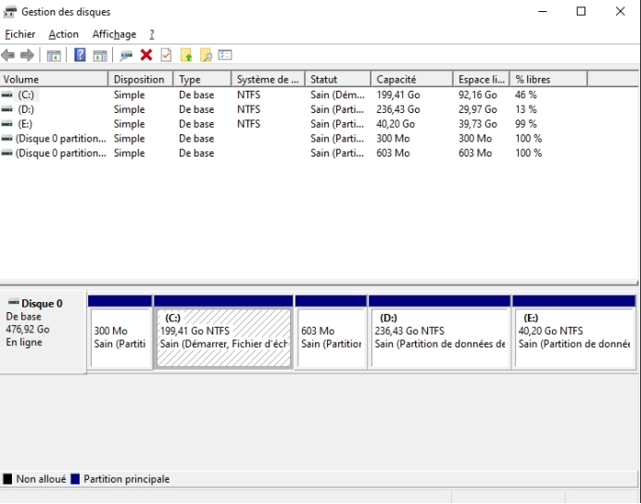
Task: Click the red X delete icon
Action: [x=146, y=56]
